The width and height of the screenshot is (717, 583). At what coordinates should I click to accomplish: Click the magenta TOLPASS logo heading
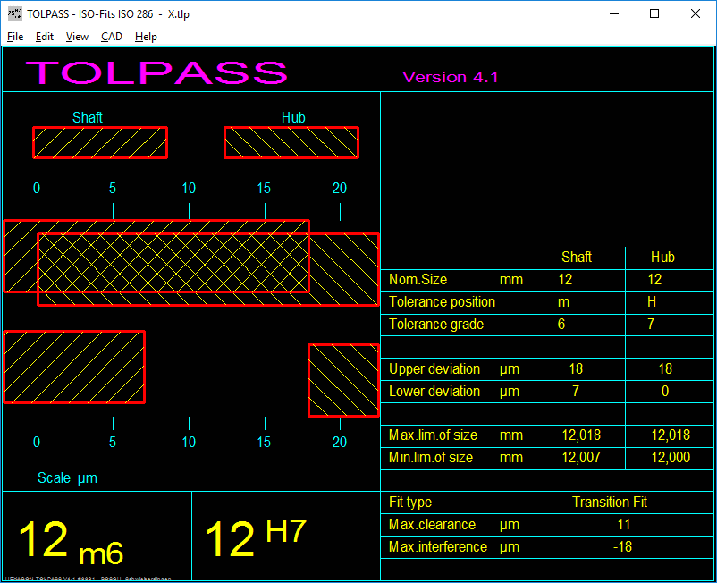[156, 72]
